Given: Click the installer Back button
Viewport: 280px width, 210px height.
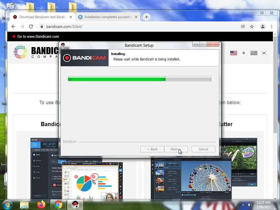Looking at the screenshot, I should [152, 149].
